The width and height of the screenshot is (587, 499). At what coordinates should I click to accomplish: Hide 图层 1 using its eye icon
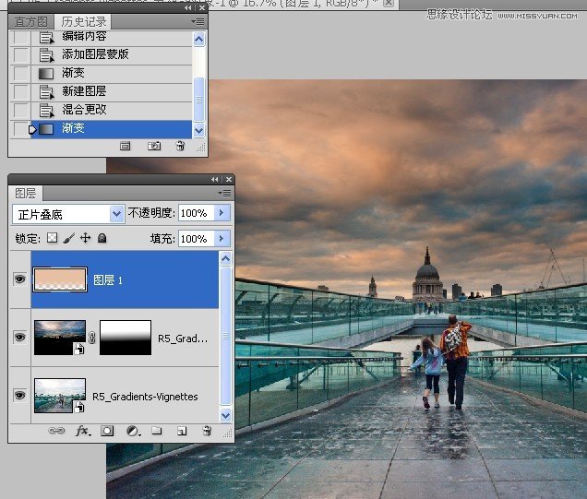[x=19, y=279]
